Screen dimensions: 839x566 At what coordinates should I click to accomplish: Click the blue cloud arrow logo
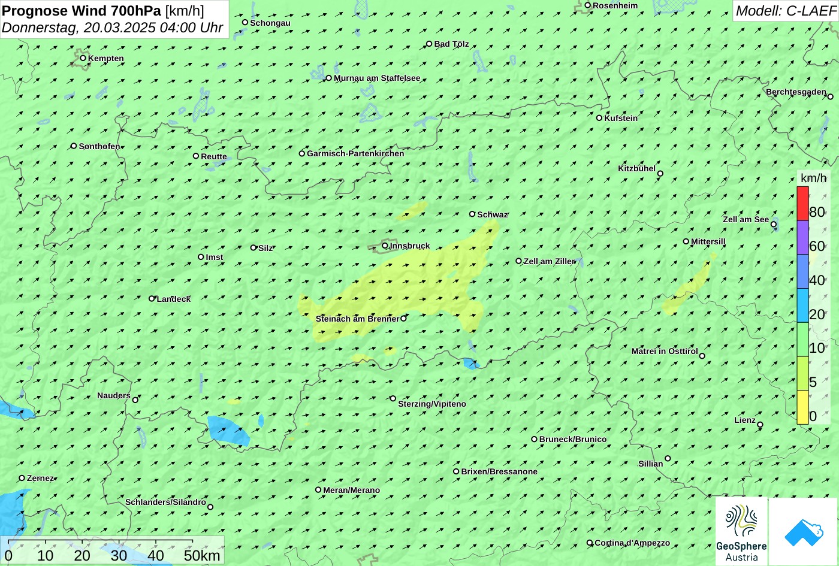pyautogui.click(x=803, y=531)
